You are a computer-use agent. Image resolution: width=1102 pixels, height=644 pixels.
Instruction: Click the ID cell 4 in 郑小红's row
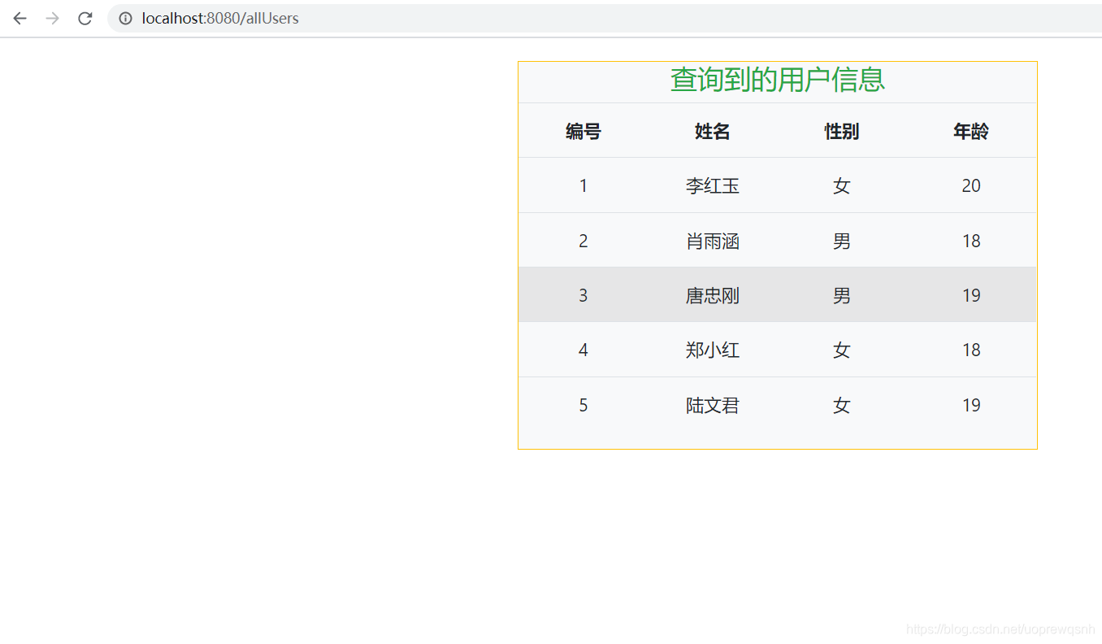click(584, 350)
